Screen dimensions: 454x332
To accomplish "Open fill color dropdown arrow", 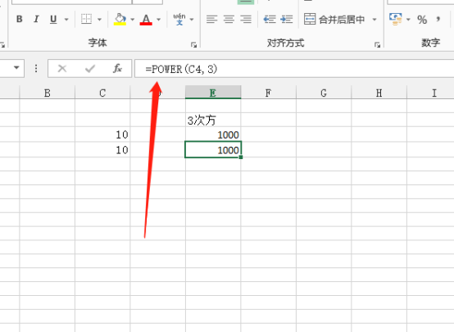I will coord(132,20).
